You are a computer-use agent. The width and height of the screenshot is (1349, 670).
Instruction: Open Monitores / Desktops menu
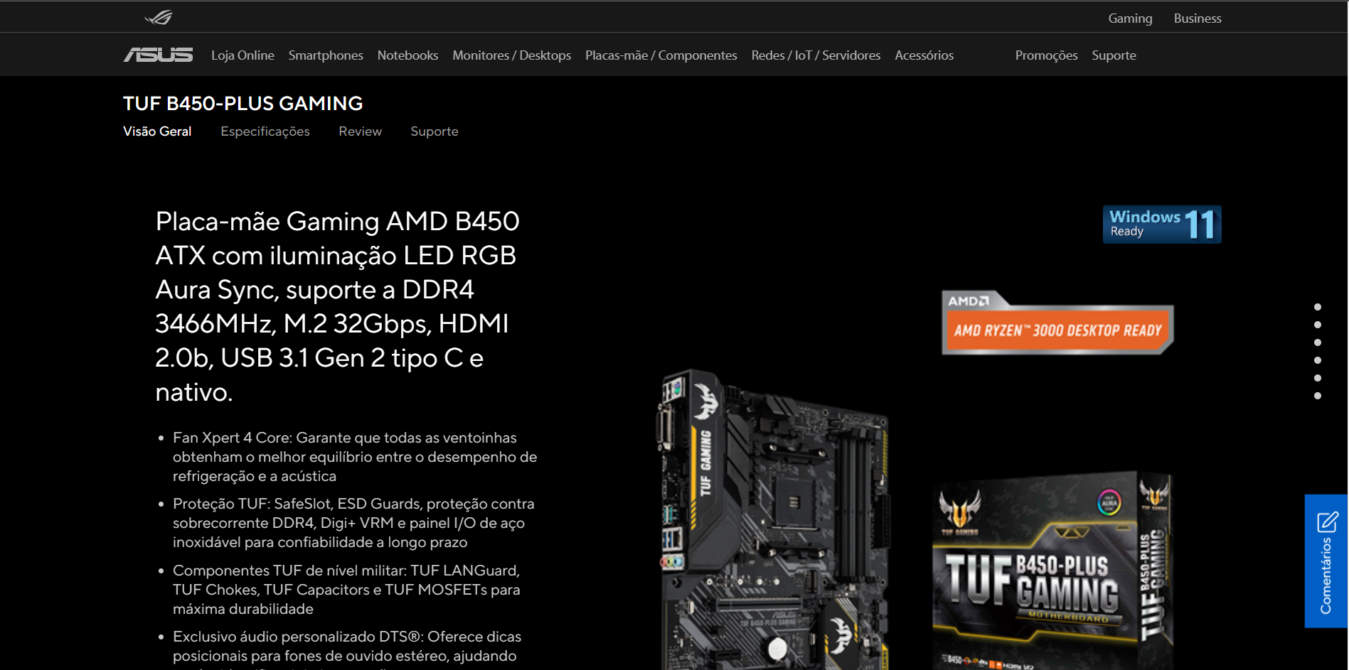click(x=512, y=55)
